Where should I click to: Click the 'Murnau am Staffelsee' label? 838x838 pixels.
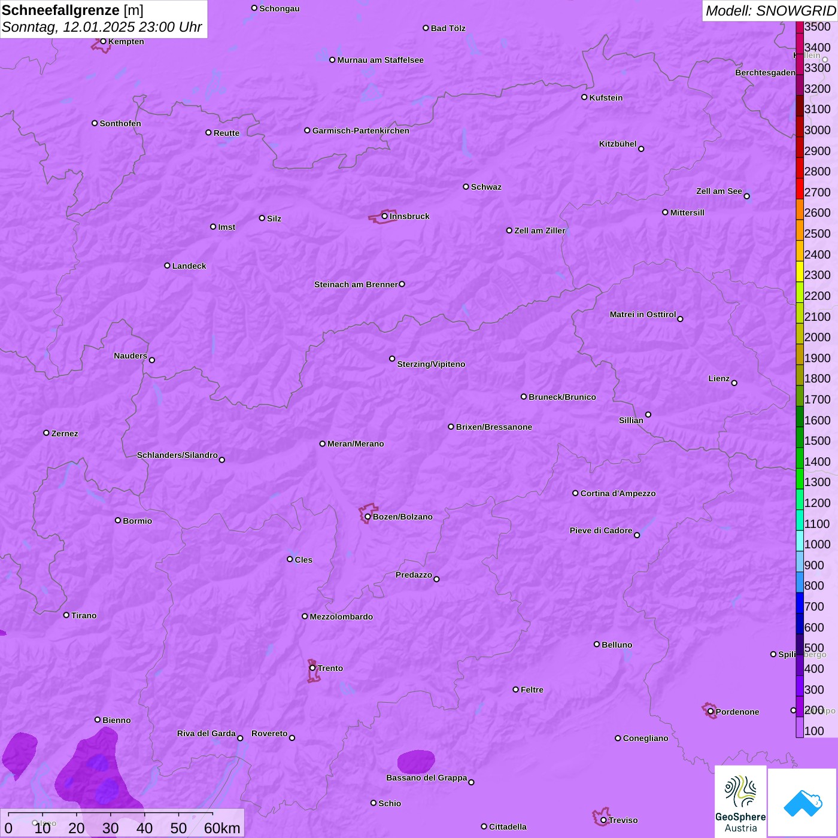[381, 60]
